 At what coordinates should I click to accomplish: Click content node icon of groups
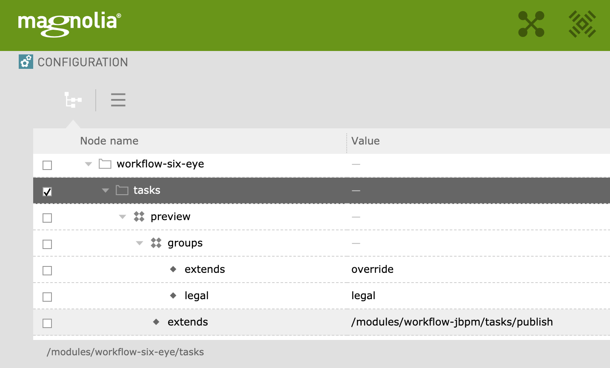tap(156, 243)
